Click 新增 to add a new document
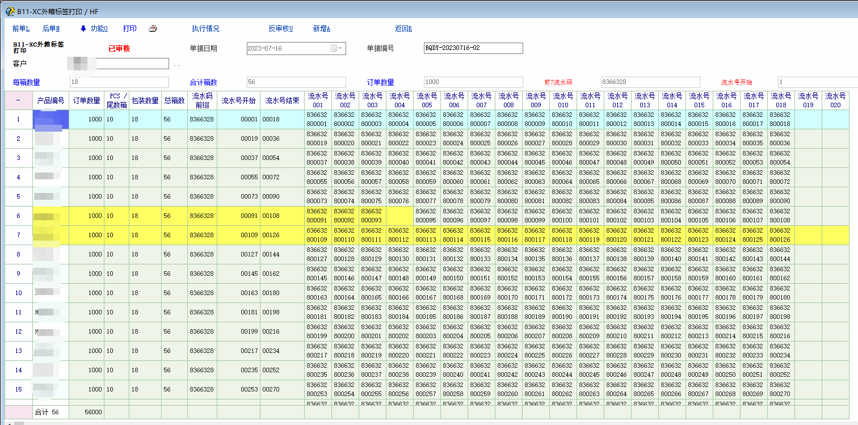858x425 pixels. click(x=322, y=29)
